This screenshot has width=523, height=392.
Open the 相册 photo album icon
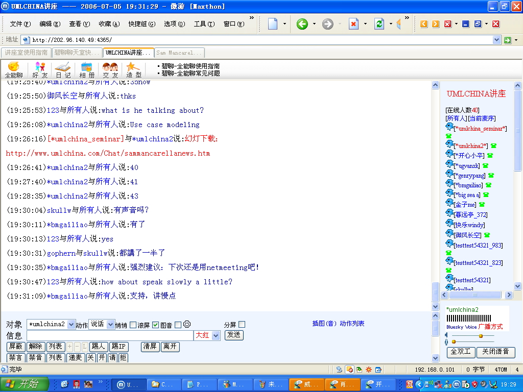[x=87, y=70]
